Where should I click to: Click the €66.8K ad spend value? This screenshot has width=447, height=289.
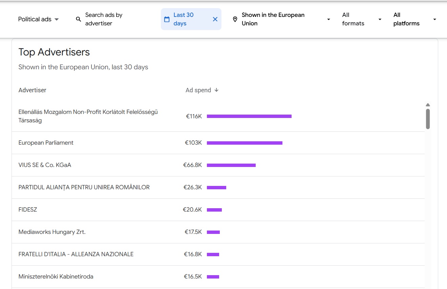pyautogui.click(x=192, y=165)
